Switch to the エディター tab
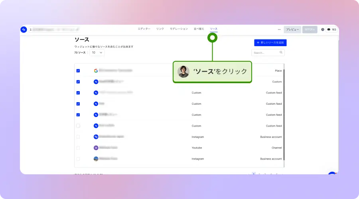 click(144, 29)
